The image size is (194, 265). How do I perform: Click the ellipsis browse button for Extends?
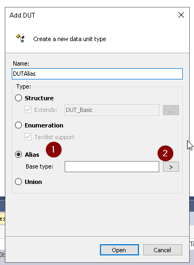click(171, 110)
